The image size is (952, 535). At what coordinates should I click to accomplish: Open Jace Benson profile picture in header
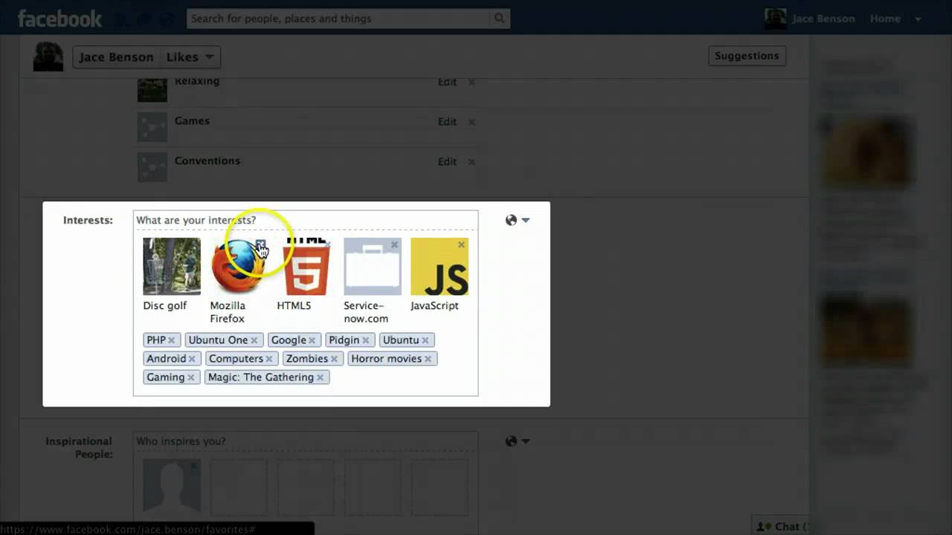click(48, 56)
